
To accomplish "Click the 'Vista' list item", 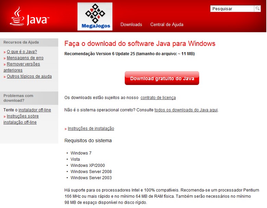I will click(x=75, y=159).
